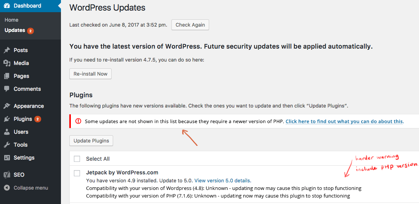This screenshot has height=204, width=419.
Task: Open the Updates submenu item
Action: click(15, 30)
